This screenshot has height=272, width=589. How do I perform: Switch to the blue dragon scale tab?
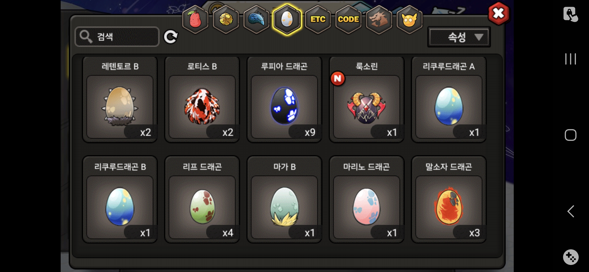[256, 19]
